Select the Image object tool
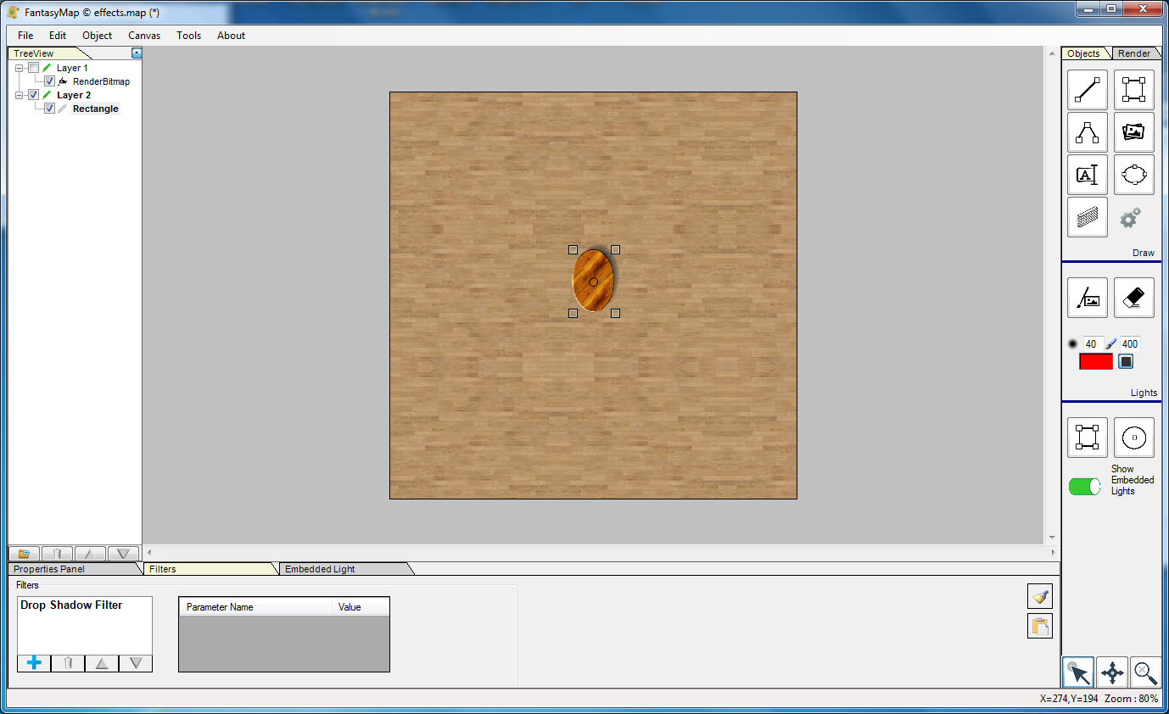This screenshot has height=714, width=1169. [1134, 132]
